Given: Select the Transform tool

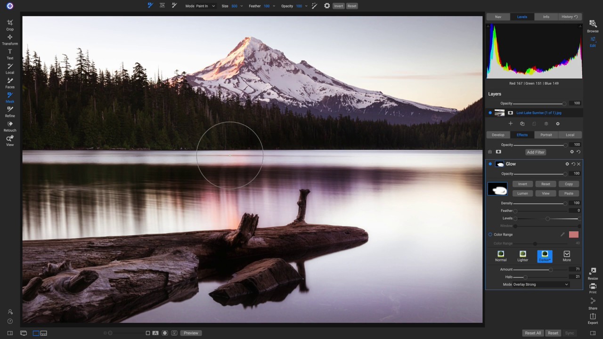Looking at the screenshot, I should [x=10, y=40].
